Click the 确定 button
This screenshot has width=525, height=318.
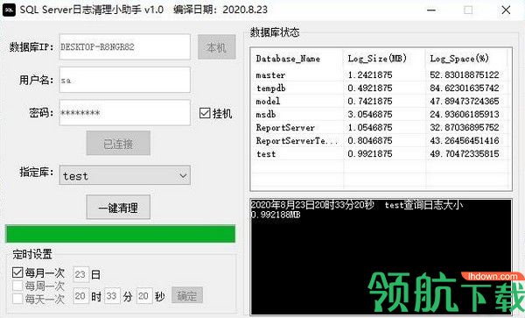(x=187, y=295)
